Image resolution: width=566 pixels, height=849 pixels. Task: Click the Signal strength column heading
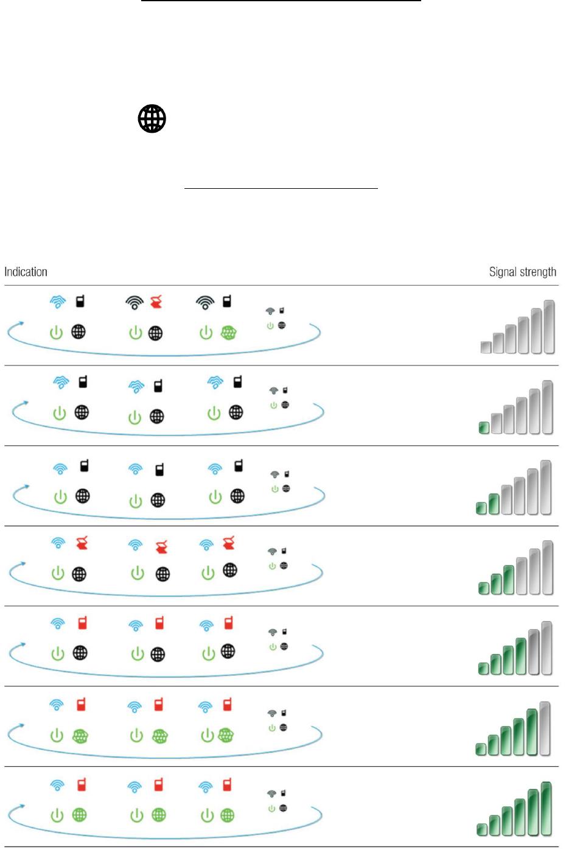point(523,272)
